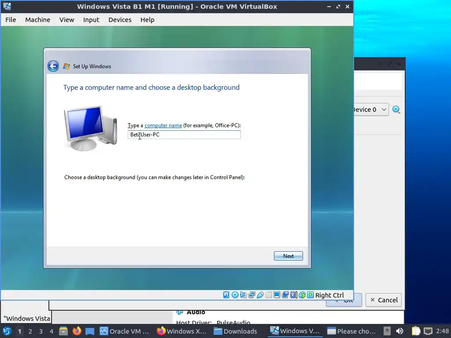The image size is (451, 338).
Task: Open the File menu
Action: [x=11, y=19]
